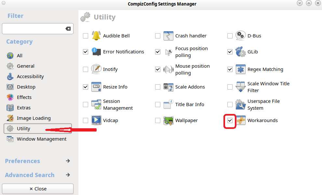Viewport: 322px width, 195px height.
Task: Open the Crash handler plugin icon
Action: click(x=168, y=36)
